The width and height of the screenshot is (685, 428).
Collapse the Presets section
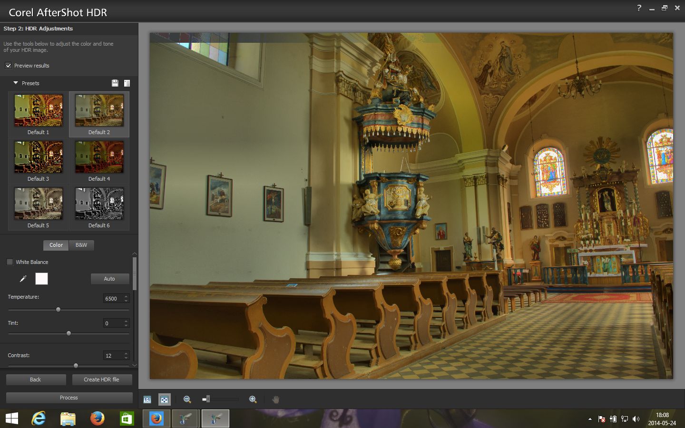click(16, 83)
